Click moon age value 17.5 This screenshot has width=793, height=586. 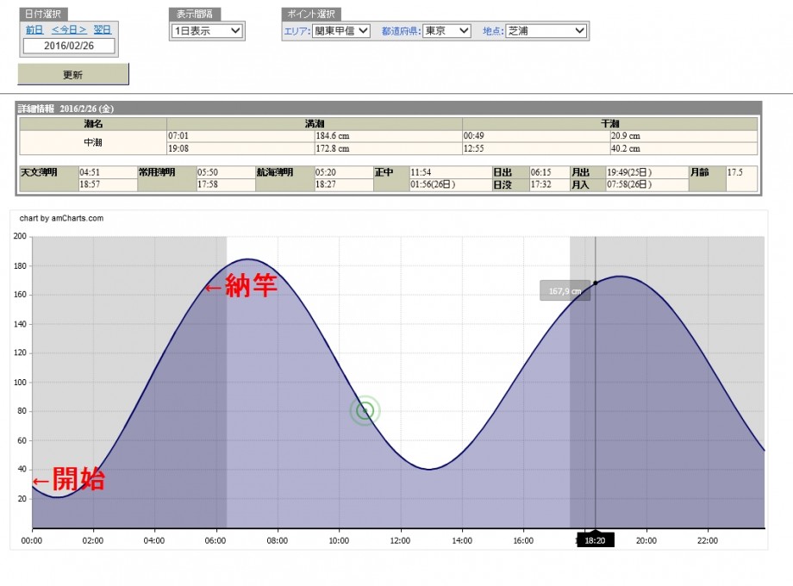[741, 172]
